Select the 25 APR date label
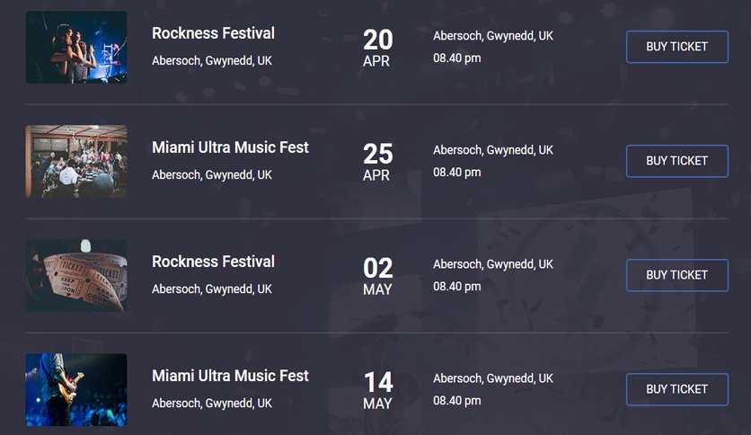This screenshot has height=435, width=751. pyautogui.click(x=377, y=162)
